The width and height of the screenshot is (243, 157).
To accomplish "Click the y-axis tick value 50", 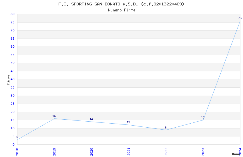I will (x=13, y=63).
